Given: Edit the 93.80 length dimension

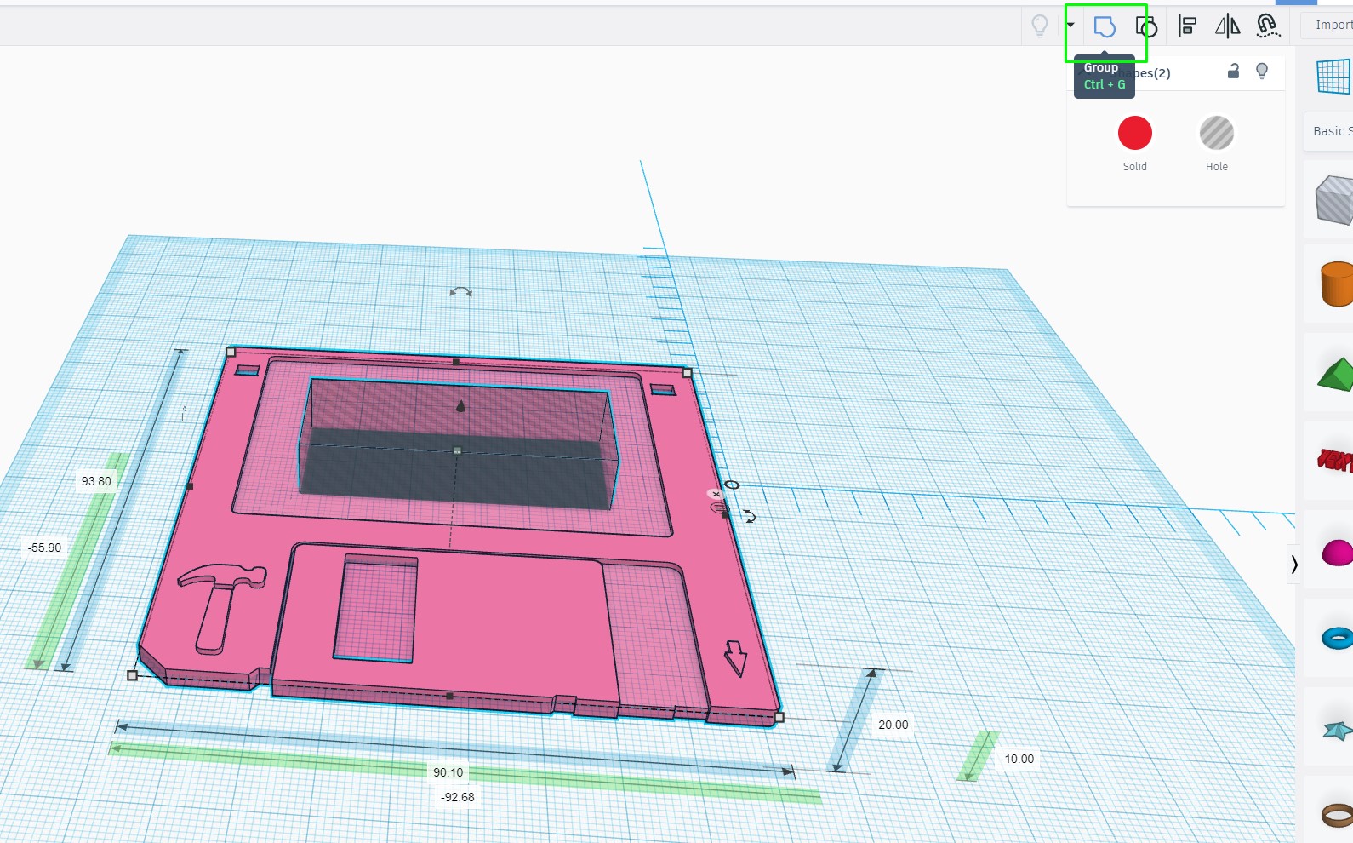Looking at the screenshot, I should point(96,481).
